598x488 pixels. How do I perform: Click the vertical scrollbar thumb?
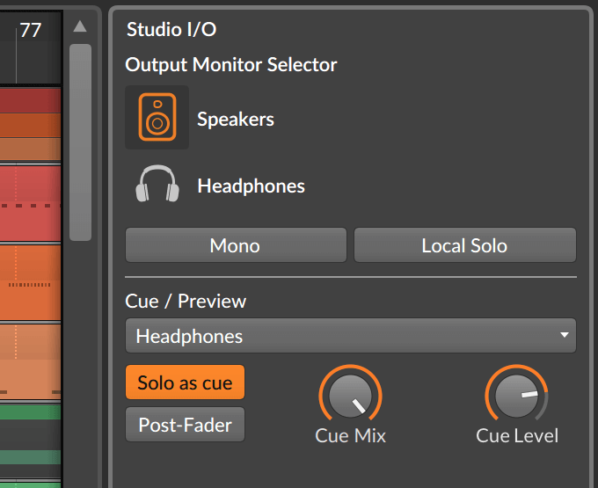click(x=81, y=142)
